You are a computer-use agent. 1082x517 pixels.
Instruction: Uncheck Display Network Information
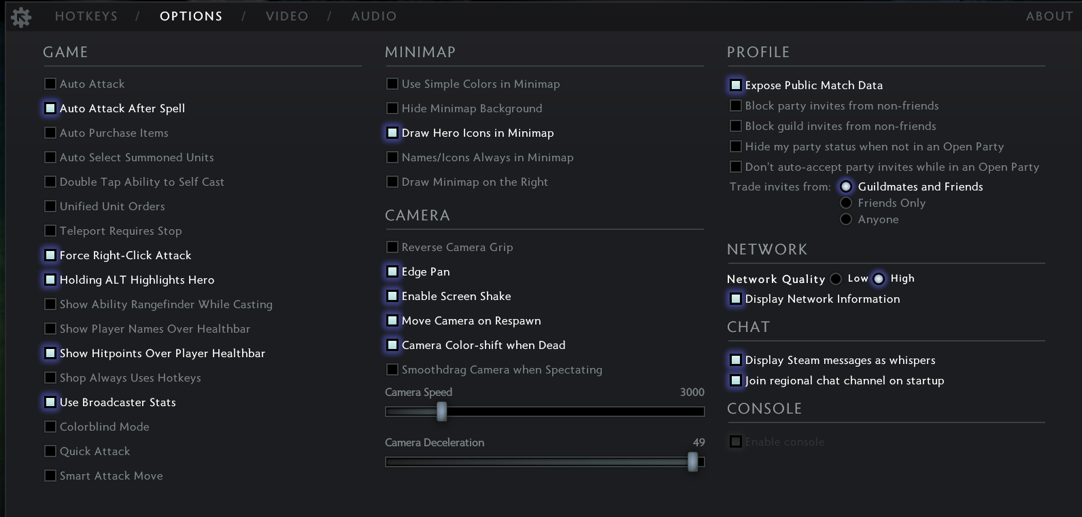tap(736, 299)
